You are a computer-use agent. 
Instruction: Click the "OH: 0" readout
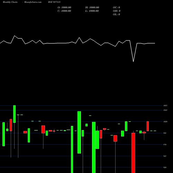[117, 11]
